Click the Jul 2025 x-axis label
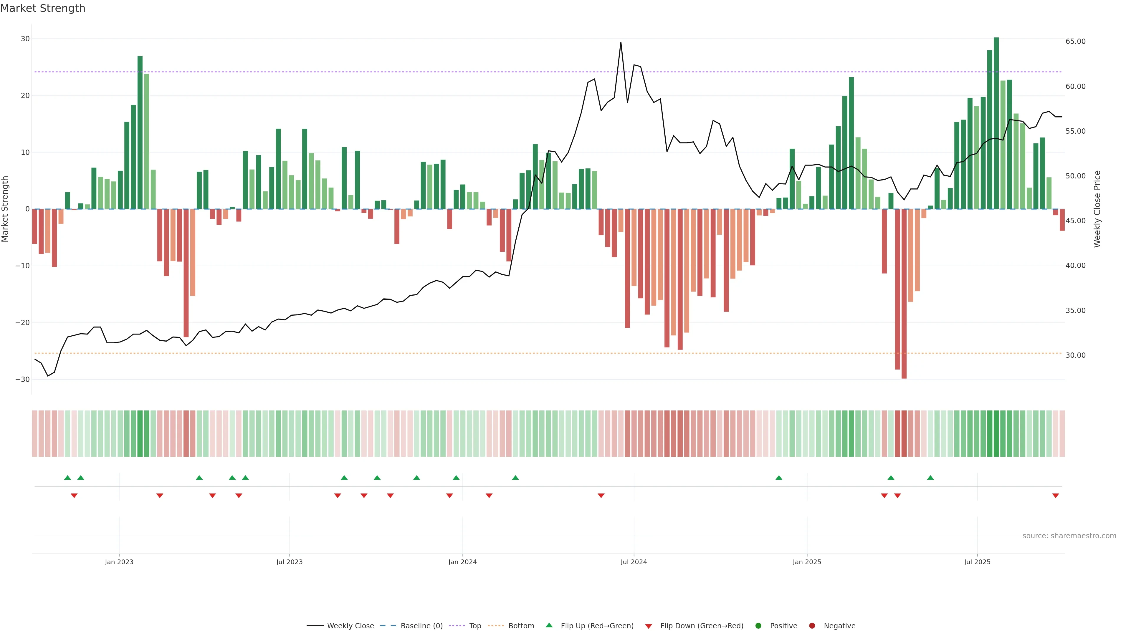1131x636 pixels. click(x=977, y=562)
